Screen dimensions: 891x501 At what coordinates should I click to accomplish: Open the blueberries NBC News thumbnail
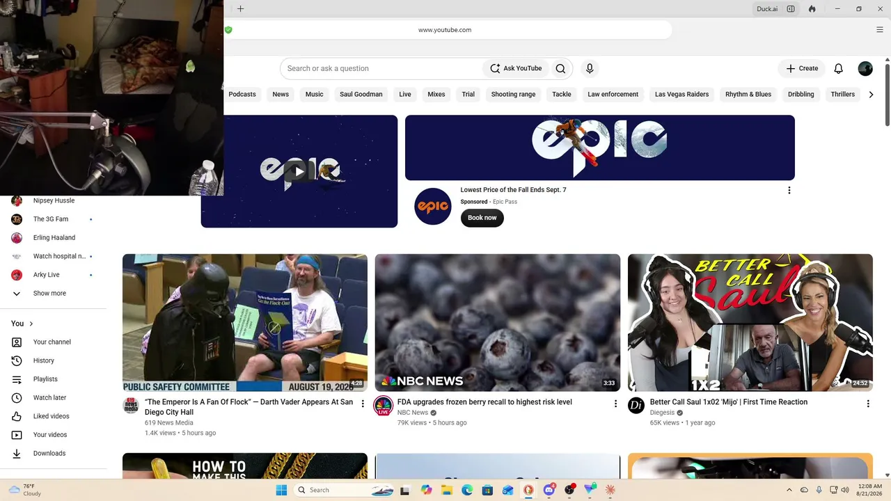[x=498, y=323]
